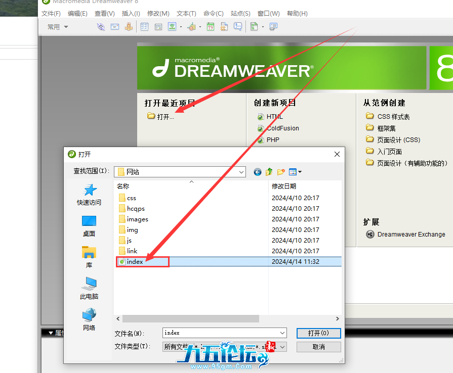The width and height of the screenshot is (453, 373).
Task: Click the 取消 cancel button
Action: (318, 347)
